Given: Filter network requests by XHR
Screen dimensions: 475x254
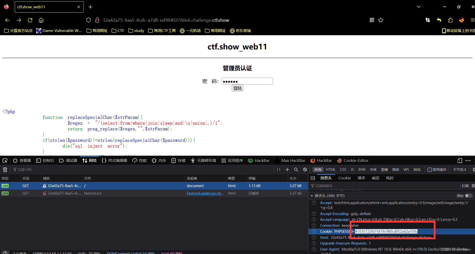Looking at the screenshot, I should (x=362, y=169).
